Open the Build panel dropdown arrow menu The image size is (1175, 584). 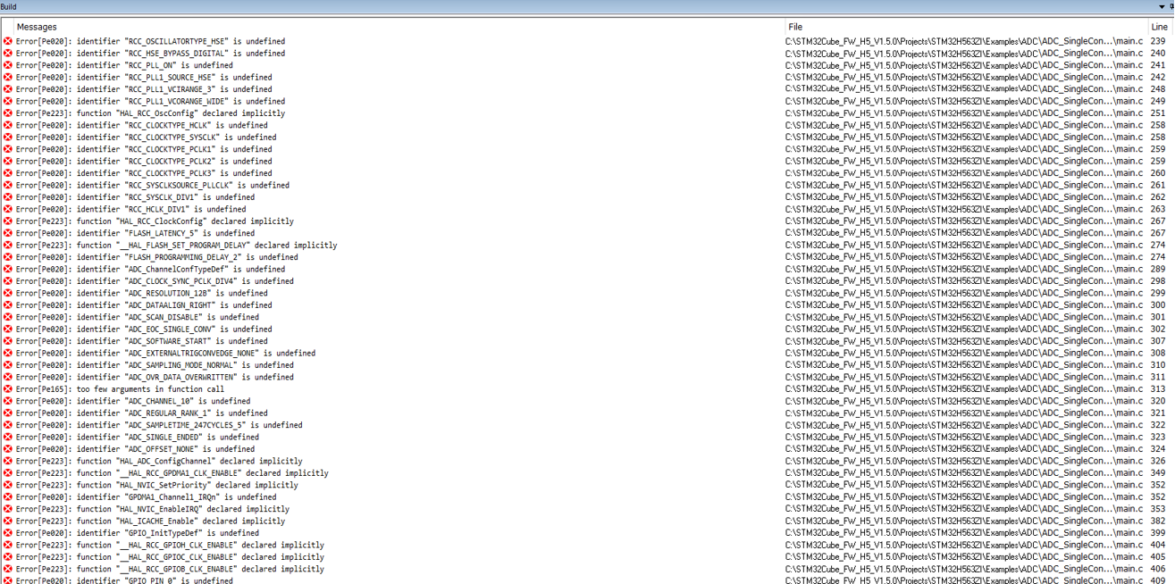1162,7
